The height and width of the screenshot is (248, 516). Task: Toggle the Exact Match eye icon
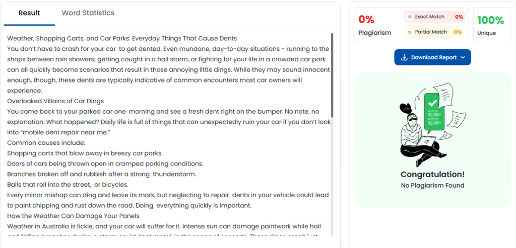pyautogui.click(x=410, y=17)
